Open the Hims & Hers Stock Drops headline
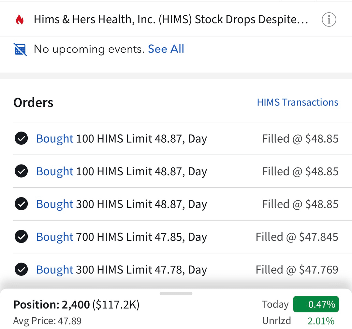Viewport: 352px width, 329px height. [171, 19]
